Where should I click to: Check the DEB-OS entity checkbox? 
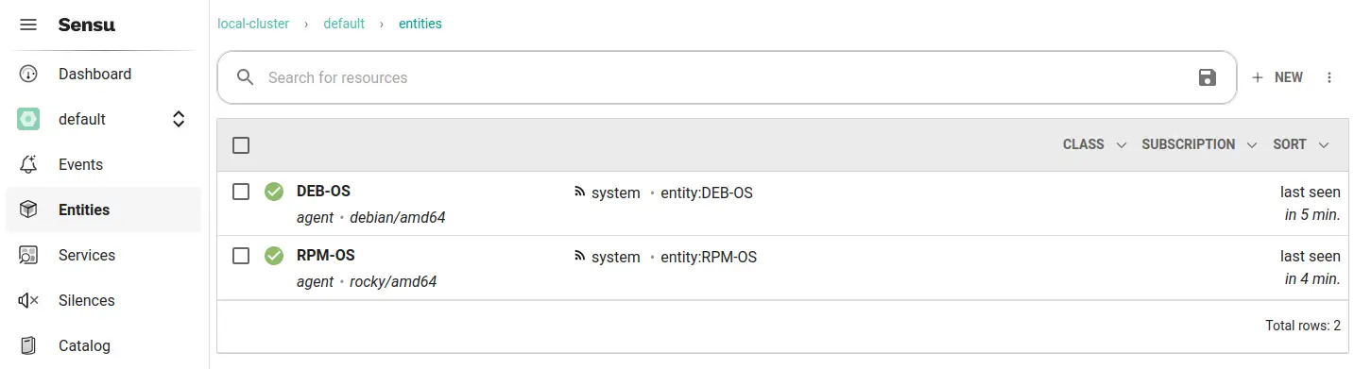(241, 192)
